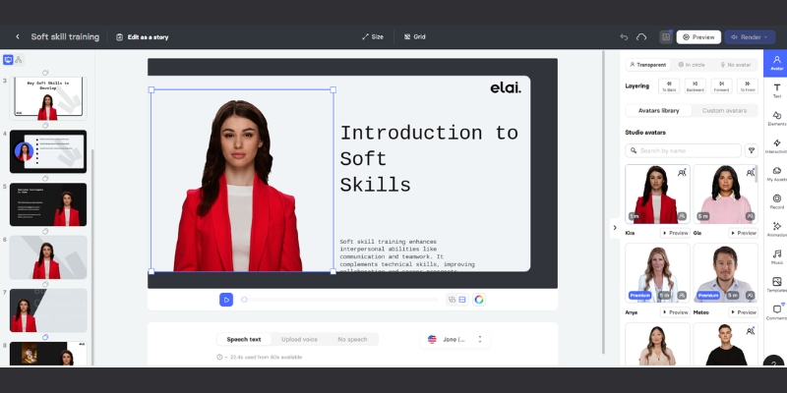Select slide 3 thumbnail
The image size is (787, 393).
[x=47, y=98]
